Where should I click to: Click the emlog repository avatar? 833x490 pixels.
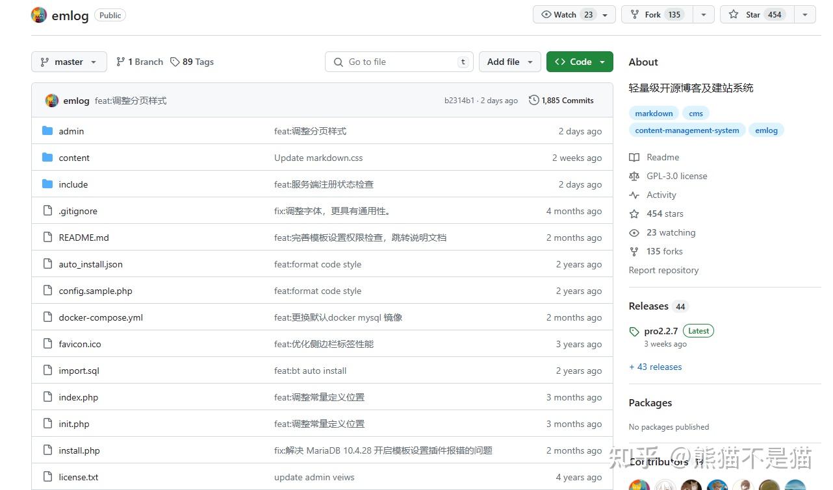click(x=39, y=14)
